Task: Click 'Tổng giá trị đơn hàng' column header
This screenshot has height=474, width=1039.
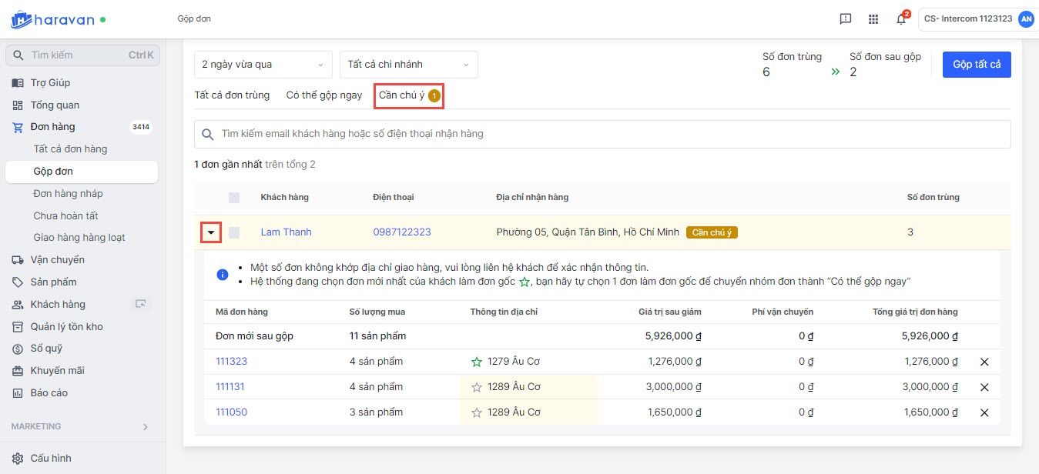Action: pyautogui.click(x=915, y=312)
